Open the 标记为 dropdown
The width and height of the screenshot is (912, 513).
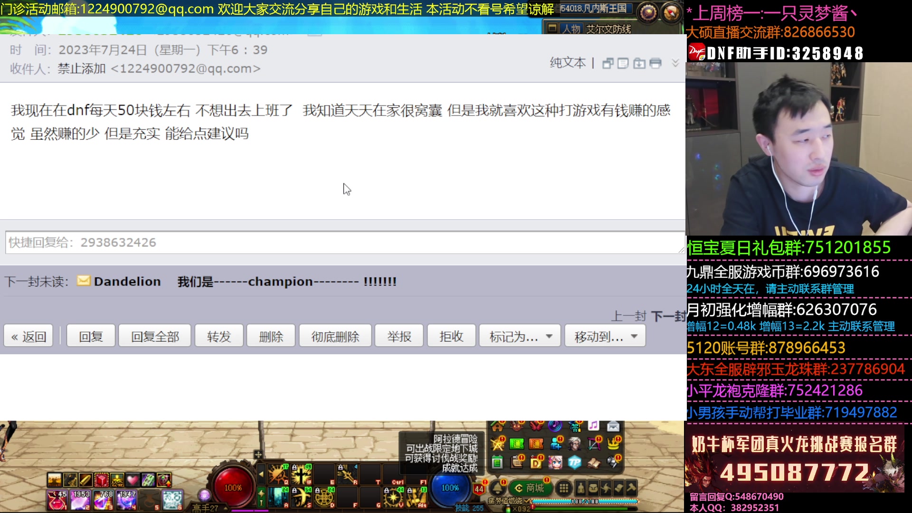coord(519,335)
